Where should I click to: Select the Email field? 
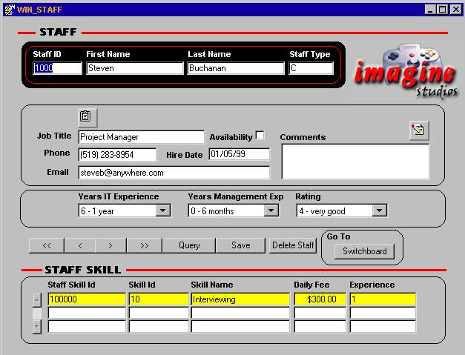pyautogui.click(x=174, y=173)
